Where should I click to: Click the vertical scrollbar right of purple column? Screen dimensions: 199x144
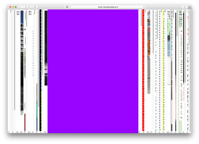click(x=141, y=18)
